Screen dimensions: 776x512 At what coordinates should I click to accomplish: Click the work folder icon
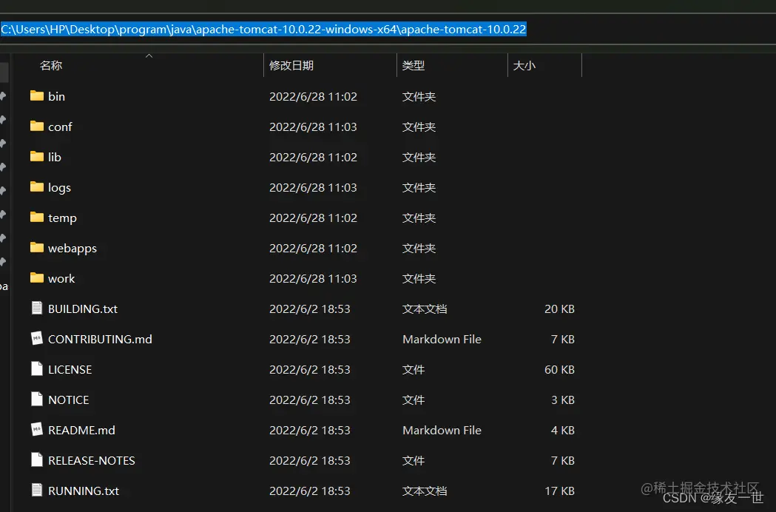[x=37, y=277]
